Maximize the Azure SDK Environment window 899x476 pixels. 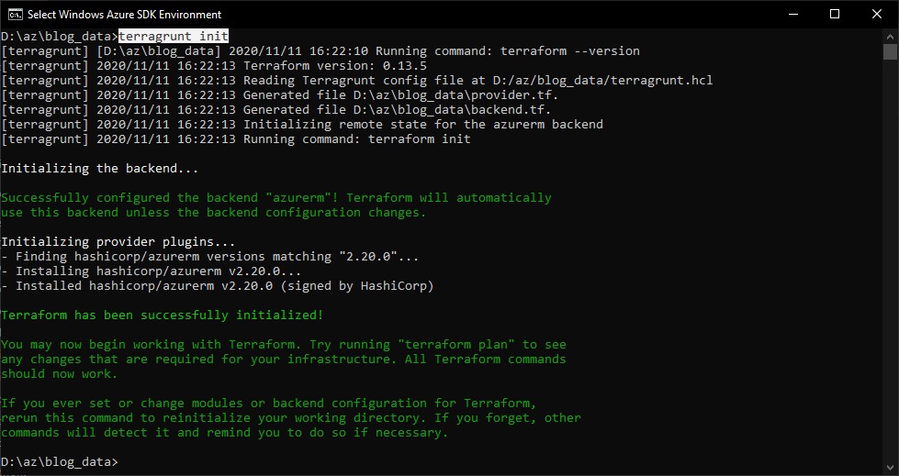835,15
